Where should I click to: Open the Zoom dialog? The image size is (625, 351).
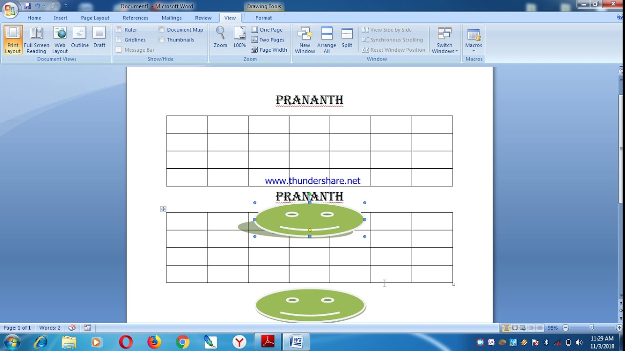pos(220,38)
